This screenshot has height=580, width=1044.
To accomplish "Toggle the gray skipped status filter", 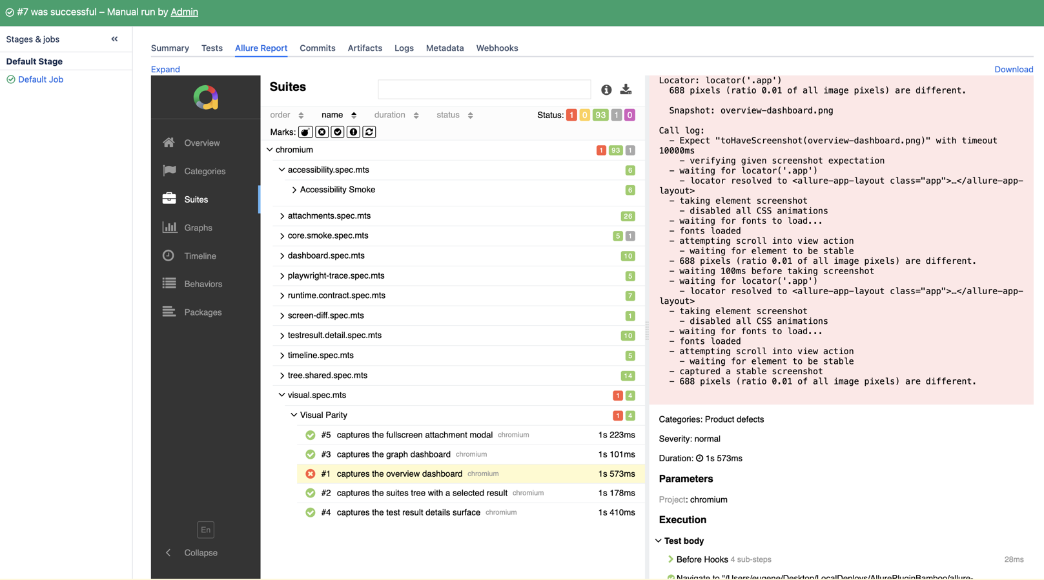I will (x=617, y=115).
